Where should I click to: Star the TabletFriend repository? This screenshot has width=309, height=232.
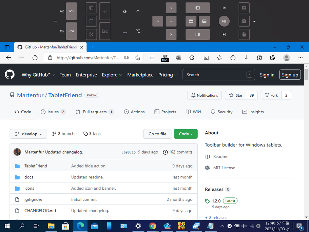(236, 95)
